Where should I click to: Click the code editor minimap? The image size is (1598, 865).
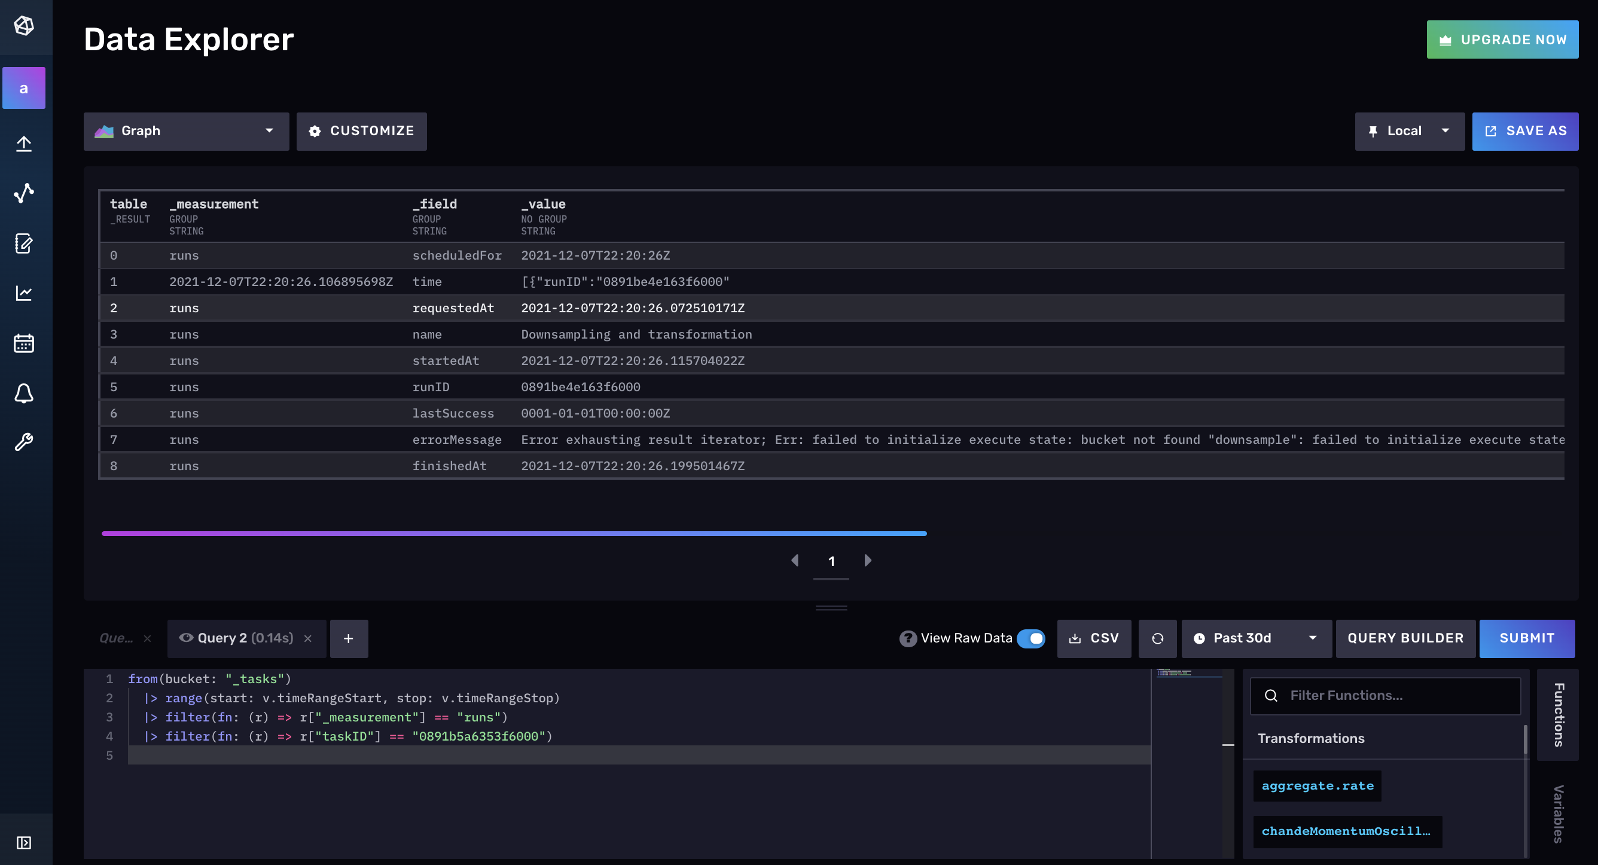click(x=1185, y=765)
